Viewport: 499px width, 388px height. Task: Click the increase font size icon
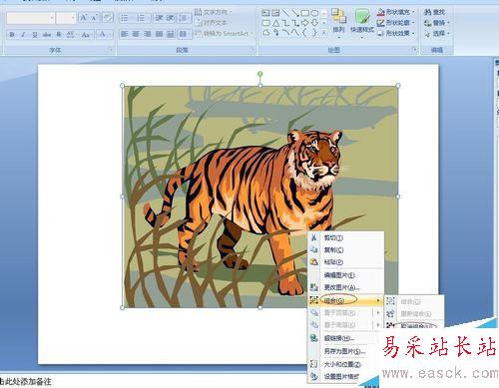84,18
